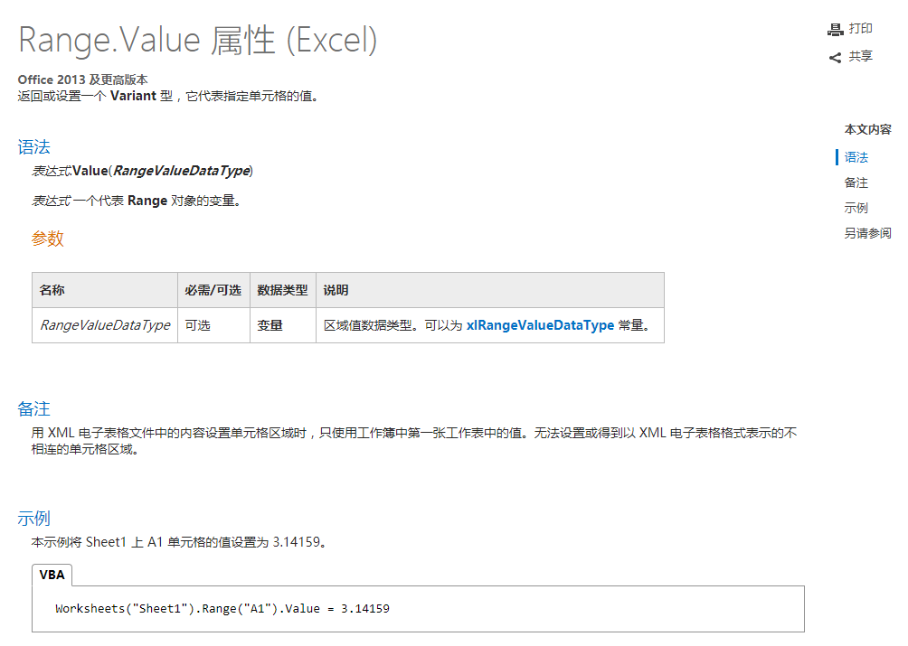Screen dimensions: 908x646
Task: Jump to 示例 in the sidebar contents
Action: (x=856, y=208)
